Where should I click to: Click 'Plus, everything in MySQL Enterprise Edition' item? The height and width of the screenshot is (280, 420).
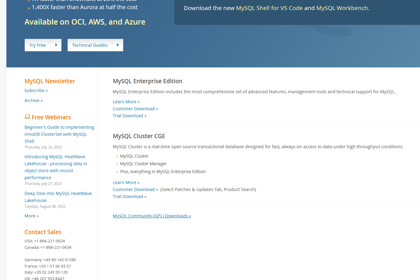[163, 172]
